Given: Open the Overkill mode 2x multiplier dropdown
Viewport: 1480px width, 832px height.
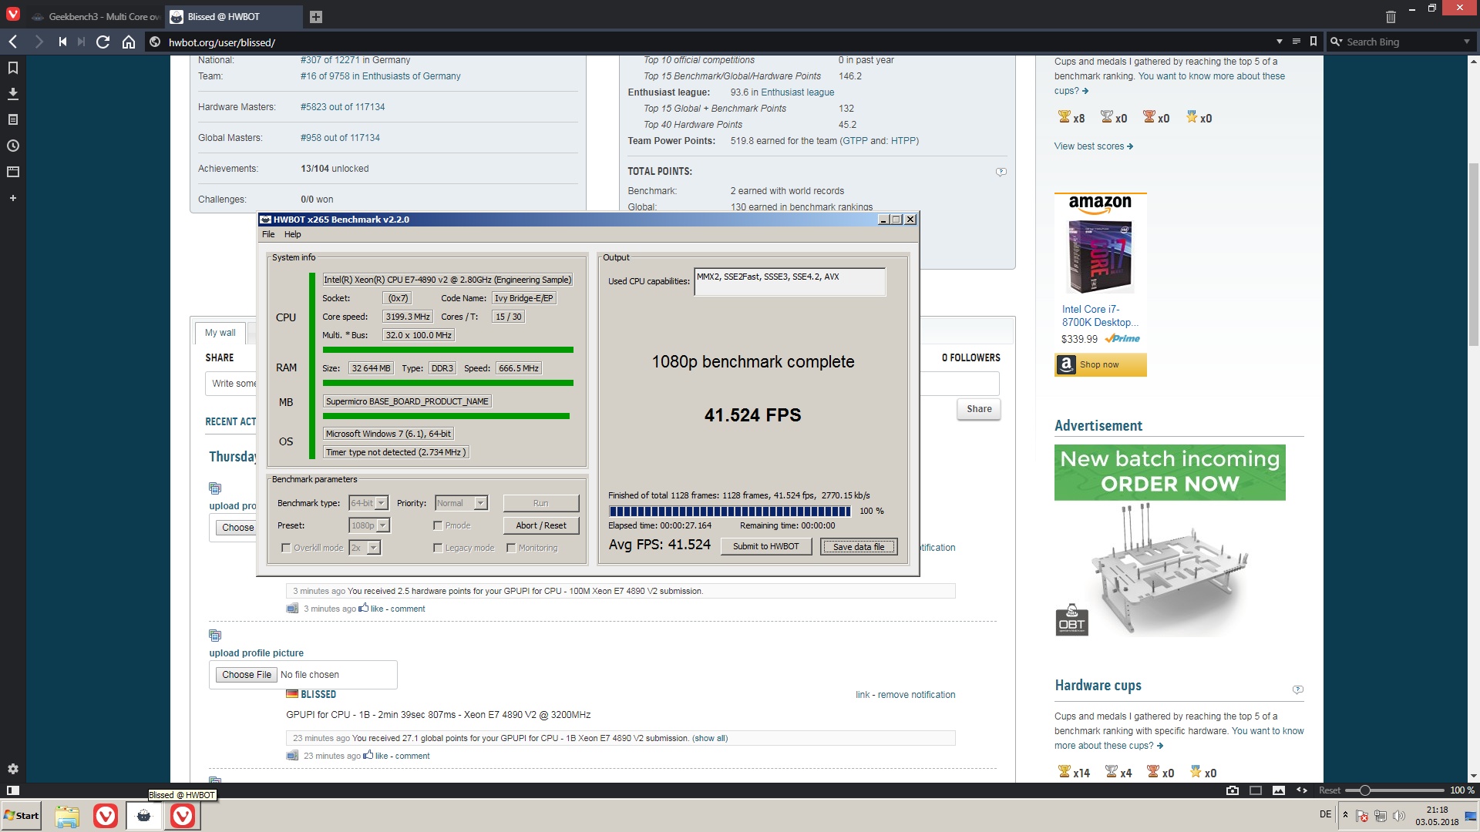Looking at the screenshot, I should coord(365,548).
